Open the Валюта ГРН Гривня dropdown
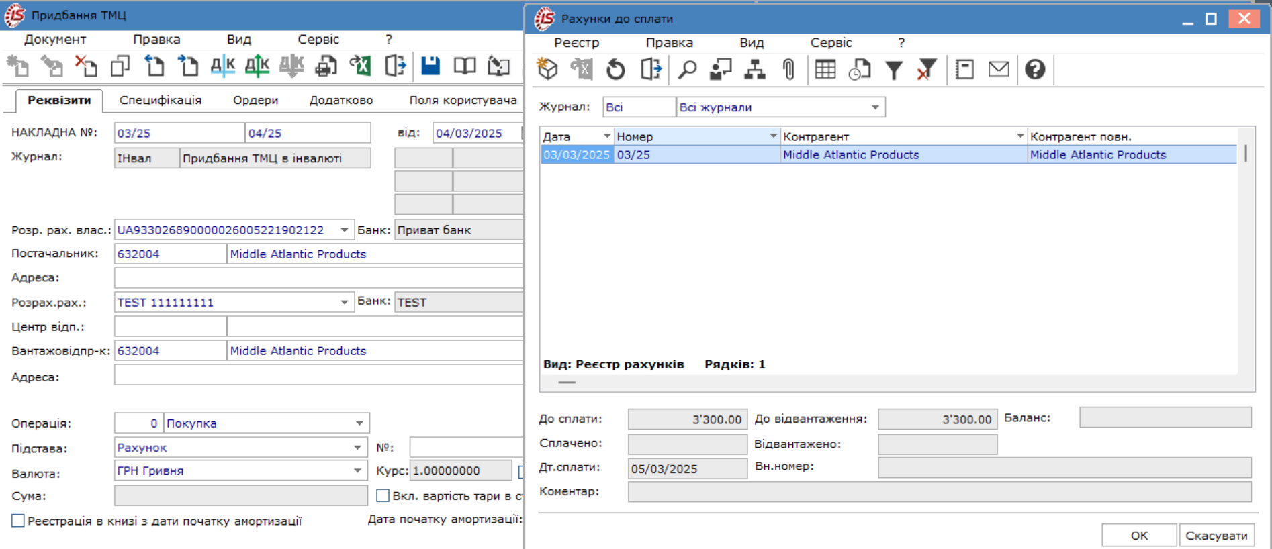Image resolution: width=1272 pixels, height=549 pixels. pos(357,470)
